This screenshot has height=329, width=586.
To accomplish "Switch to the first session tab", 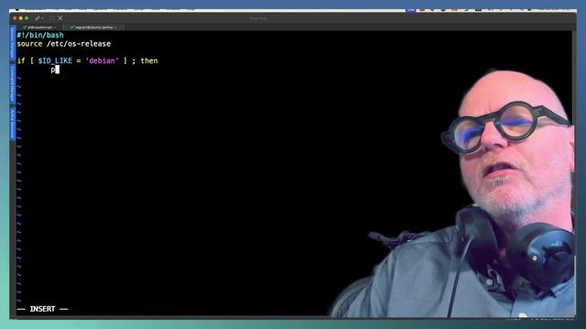I will point(39,27).
